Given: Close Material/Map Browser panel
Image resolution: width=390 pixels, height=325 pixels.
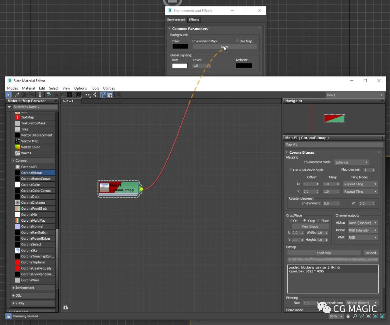Looking at the screenshot, I should [x=56, y=101].
